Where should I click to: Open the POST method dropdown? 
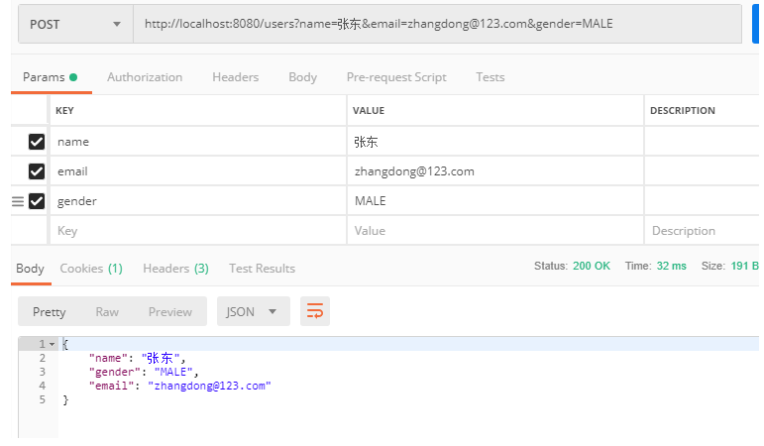tap(75, 24)
